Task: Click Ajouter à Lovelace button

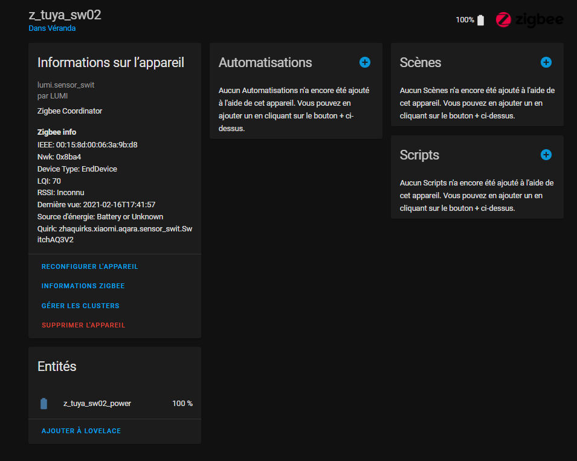Action: click(81, 431)
